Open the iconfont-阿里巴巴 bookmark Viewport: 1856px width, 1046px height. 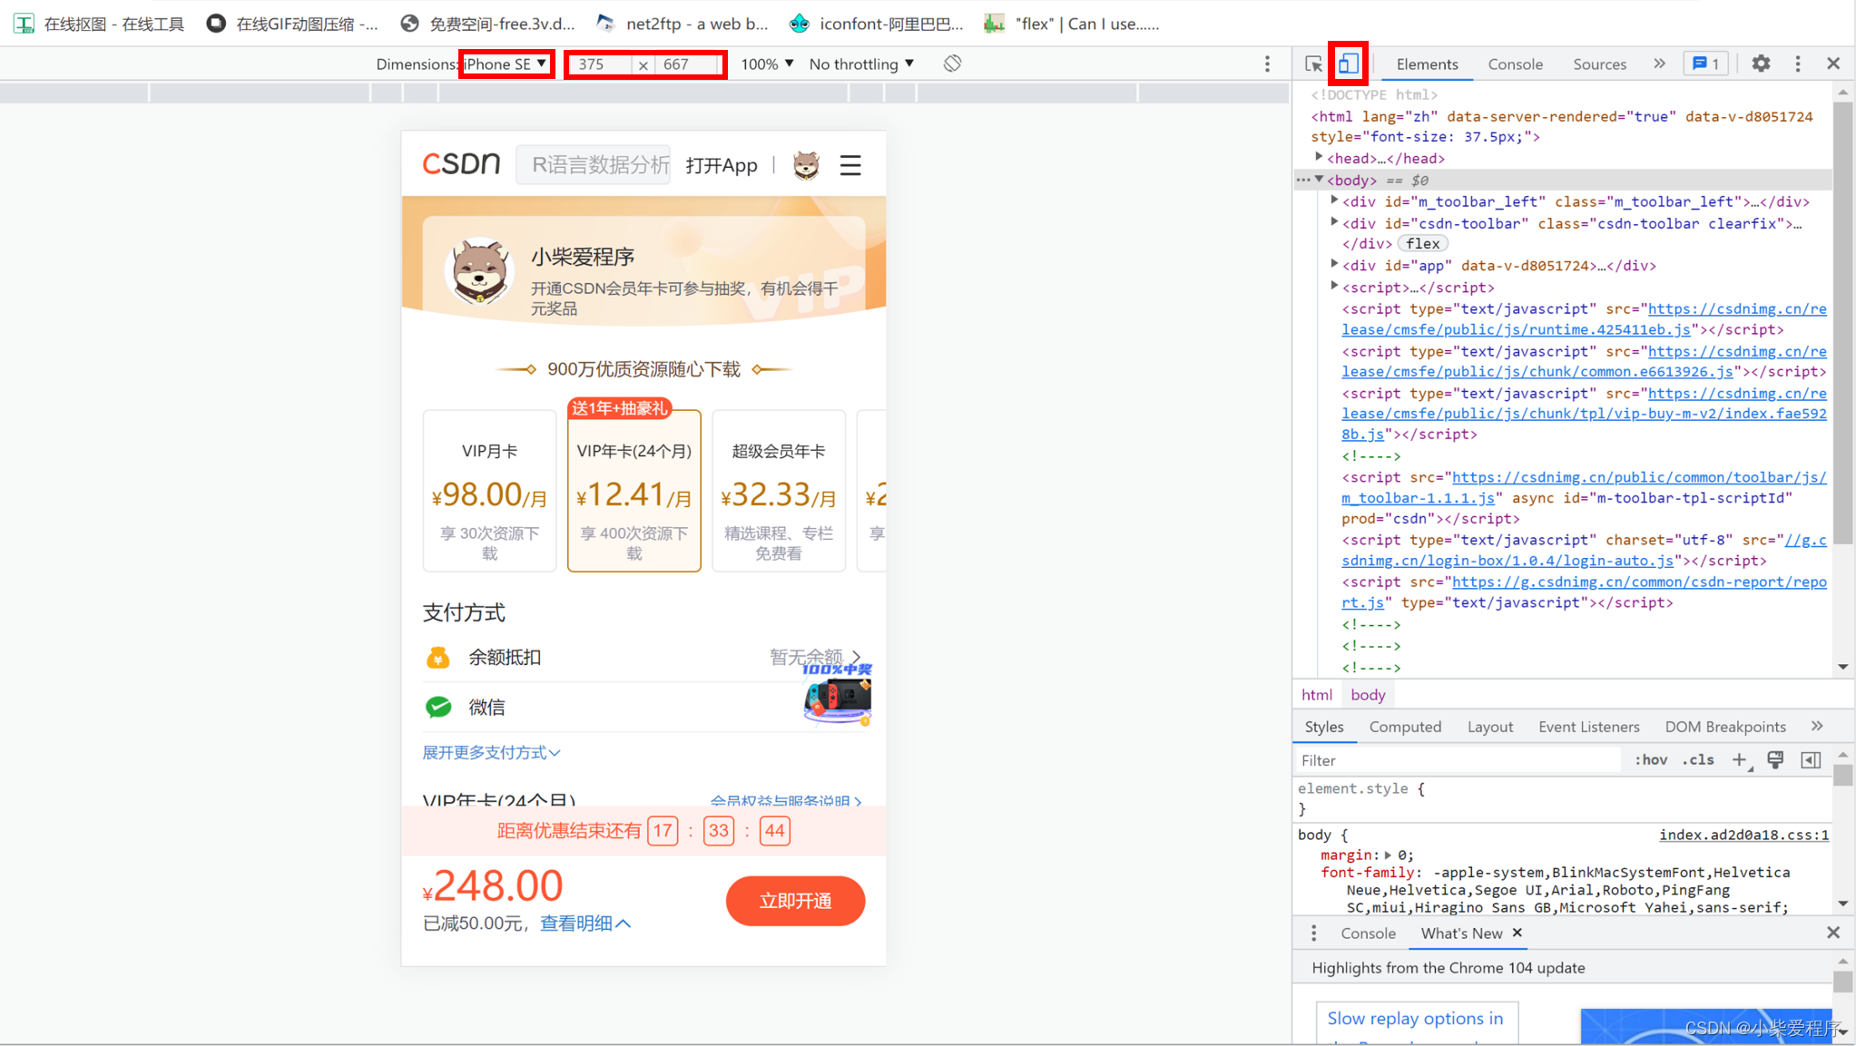tap(877, 24)
